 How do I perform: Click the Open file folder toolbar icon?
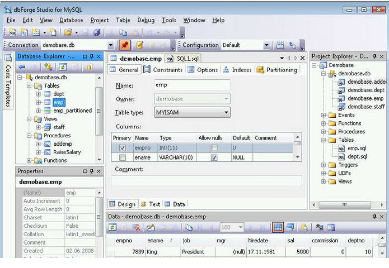pyautogui.click(x=68, y=32)
